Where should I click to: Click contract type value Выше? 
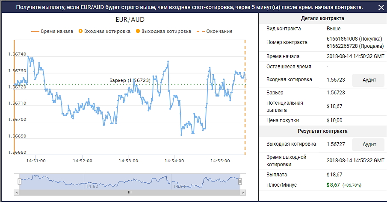(334, 29)
